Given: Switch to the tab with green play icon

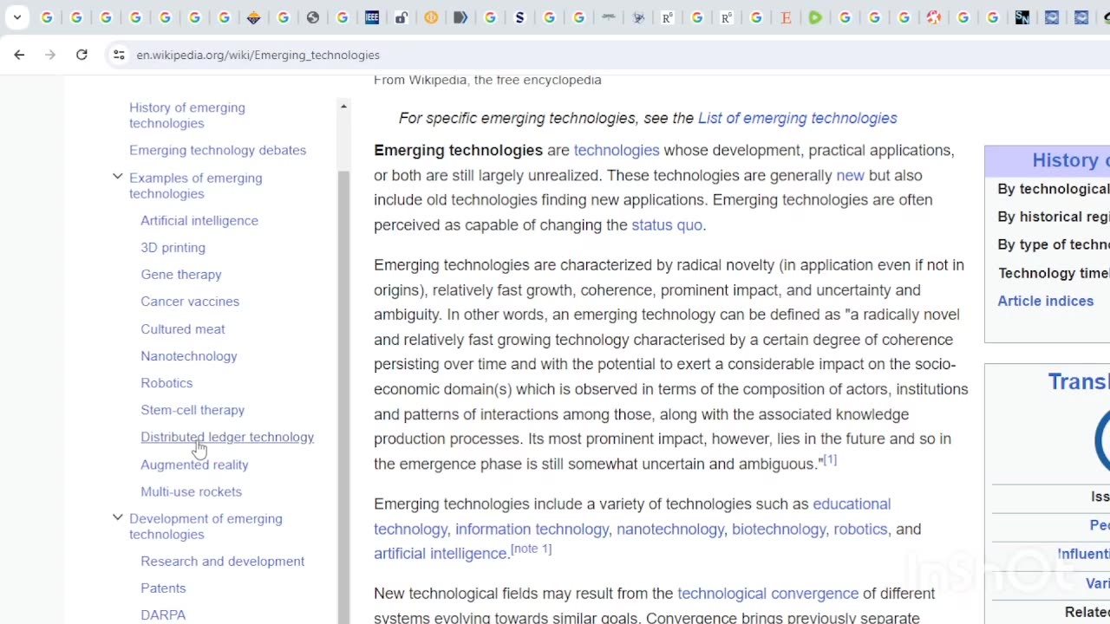Looking at the screenshot, I should pyautogui.click(x=815, y=17).
